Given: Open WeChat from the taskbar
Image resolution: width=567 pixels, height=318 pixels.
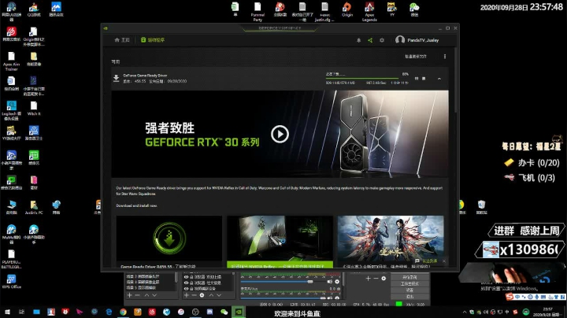Looking at the screenshot, I should pyautogui.click(x=224, y=312).
